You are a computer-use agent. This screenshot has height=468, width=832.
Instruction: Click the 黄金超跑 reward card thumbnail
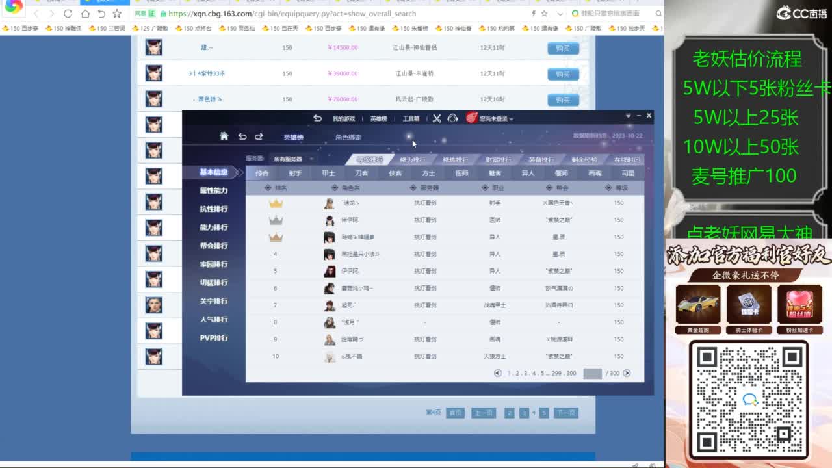698,305
